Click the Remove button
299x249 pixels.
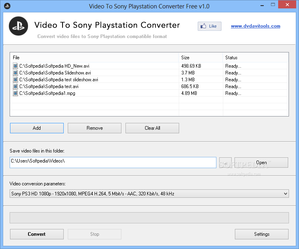(95, 128)
